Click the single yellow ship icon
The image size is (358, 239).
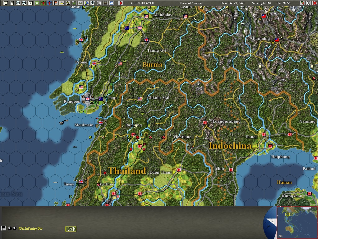(62, 3)
